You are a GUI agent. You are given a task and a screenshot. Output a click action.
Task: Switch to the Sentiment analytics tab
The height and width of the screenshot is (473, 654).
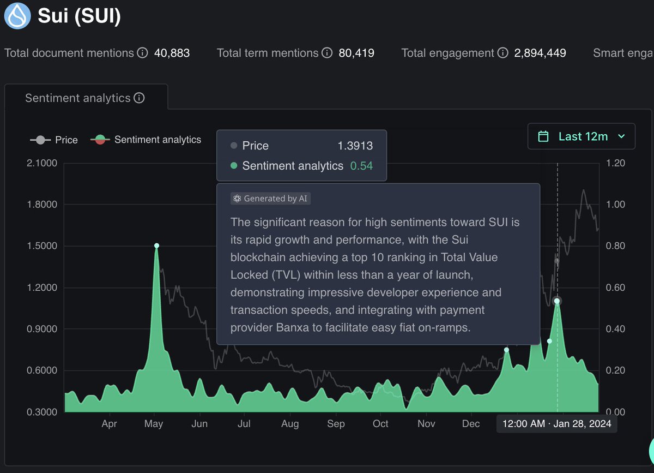[x=86, y=98]
